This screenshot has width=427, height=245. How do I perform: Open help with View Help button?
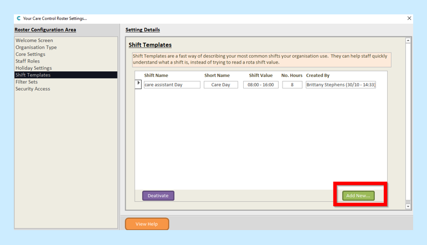click(x=147, y=224)
